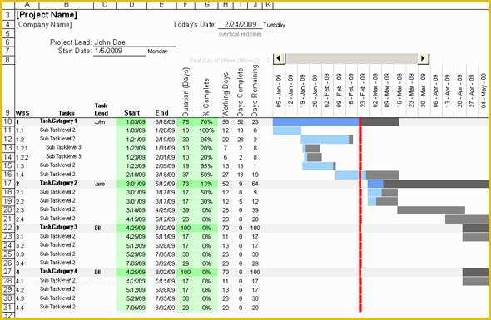Click the Start column header
The height and width of the screenshot is (320, 491).
131,113
